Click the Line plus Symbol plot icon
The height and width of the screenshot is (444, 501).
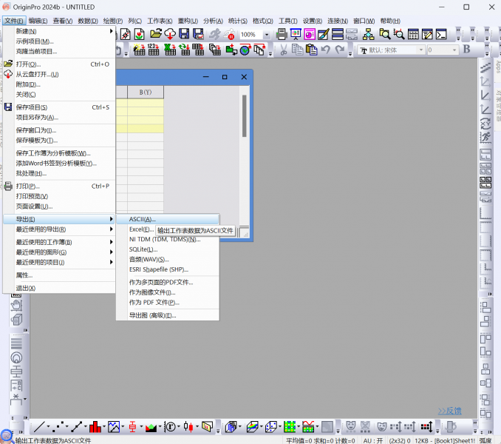(x=77, y=427)
